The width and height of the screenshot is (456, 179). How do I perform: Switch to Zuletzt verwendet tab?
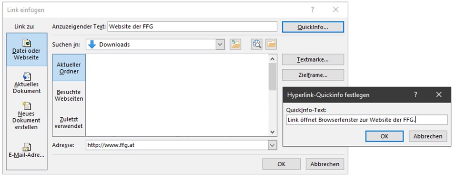pyautogui.click(x=69, y=122)
